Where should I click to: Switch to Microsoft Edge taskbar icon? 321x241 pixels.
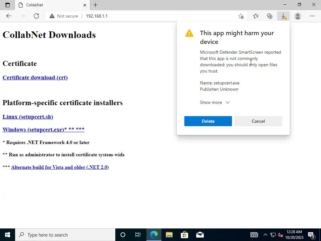coord(154,235)
